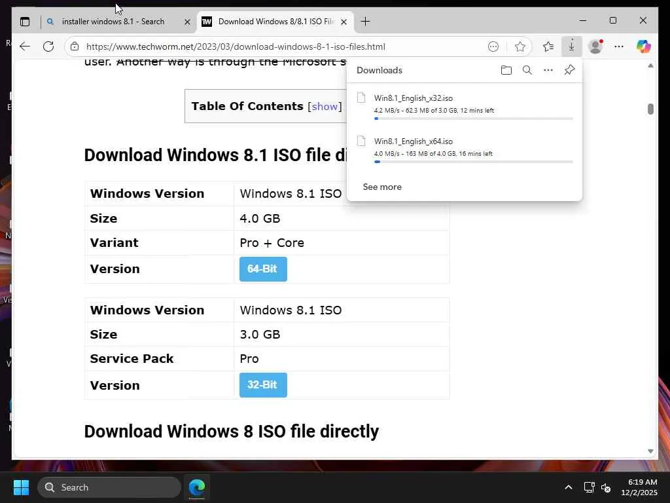The width and height of the screenshot is (670, 503).
Task: Click the 64-Bit download button
Action: click(263, 269)
